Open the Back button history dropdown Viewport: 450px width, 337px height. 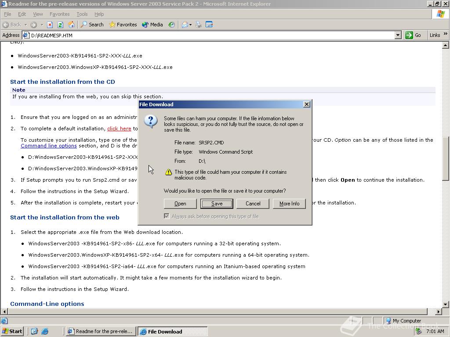pyautogui.click(x=25, y=25)
